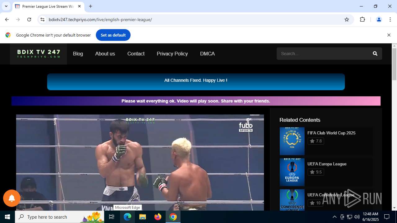Bookmark this page with star icon
Screen dimensions: 397x223
click(347, 20)
